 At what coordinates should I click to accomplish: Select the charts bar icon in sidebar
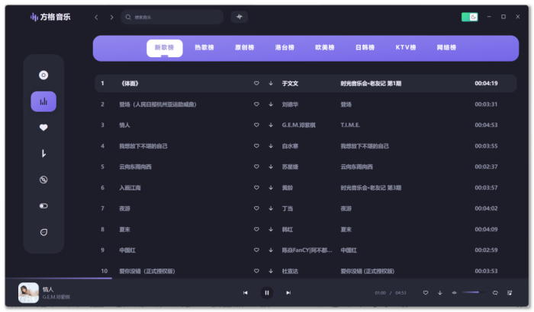click(43, 101)
